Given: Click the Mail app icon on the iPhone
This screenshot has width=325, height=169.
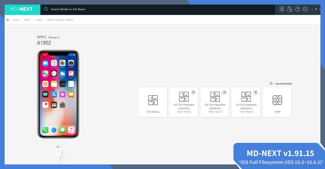Looking at the screenshot, I should pos(45,63).
